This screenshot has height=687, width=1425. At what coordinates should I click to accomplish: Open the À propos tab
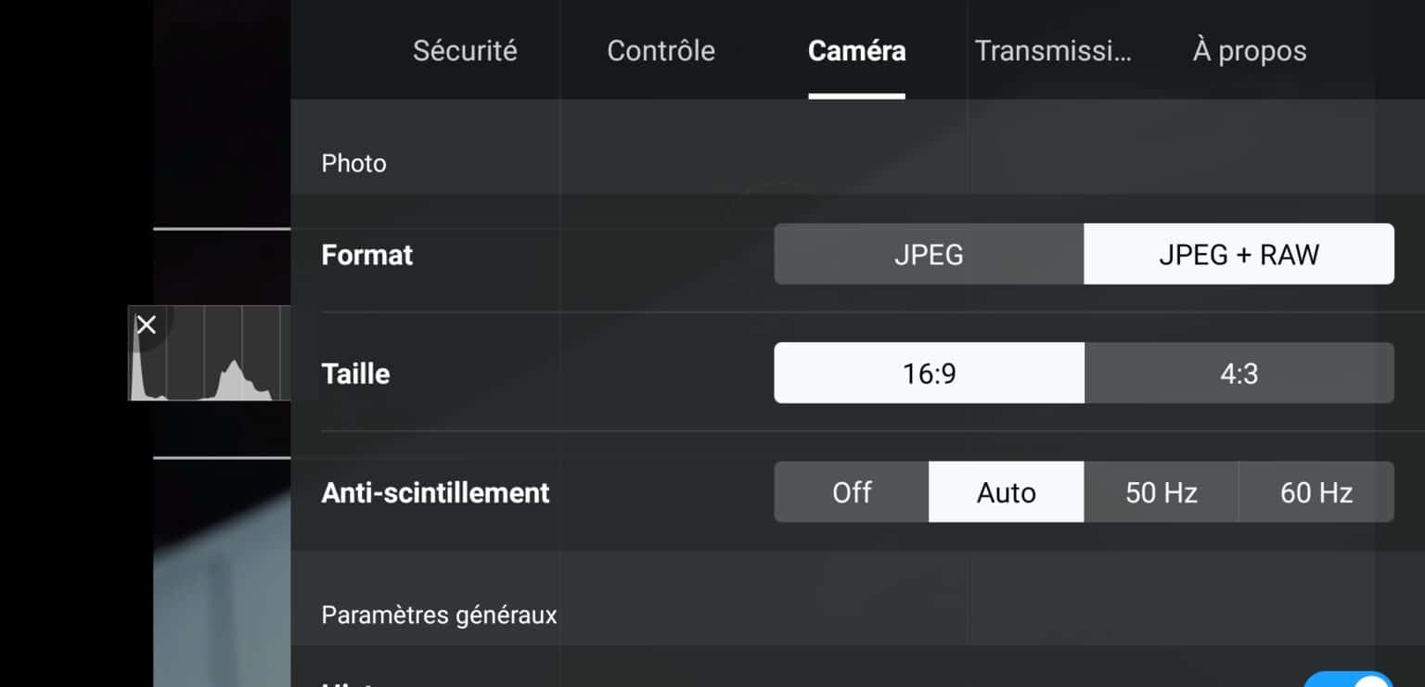coord(1249,51)
